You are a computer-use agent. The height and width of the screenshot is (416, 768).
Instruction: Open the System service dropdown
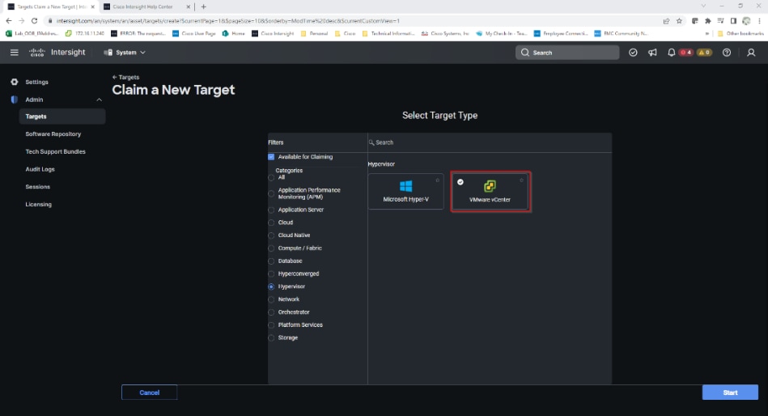[x=125, y=53]
